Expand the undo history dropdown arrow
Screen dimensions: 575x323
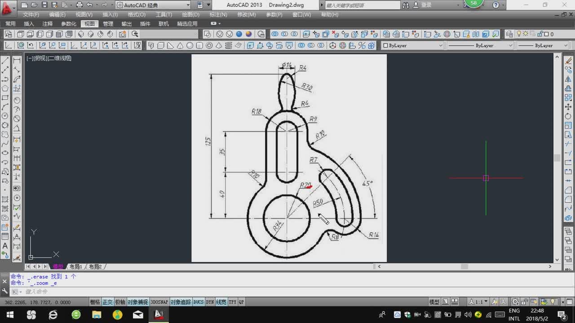pos(97,5)
